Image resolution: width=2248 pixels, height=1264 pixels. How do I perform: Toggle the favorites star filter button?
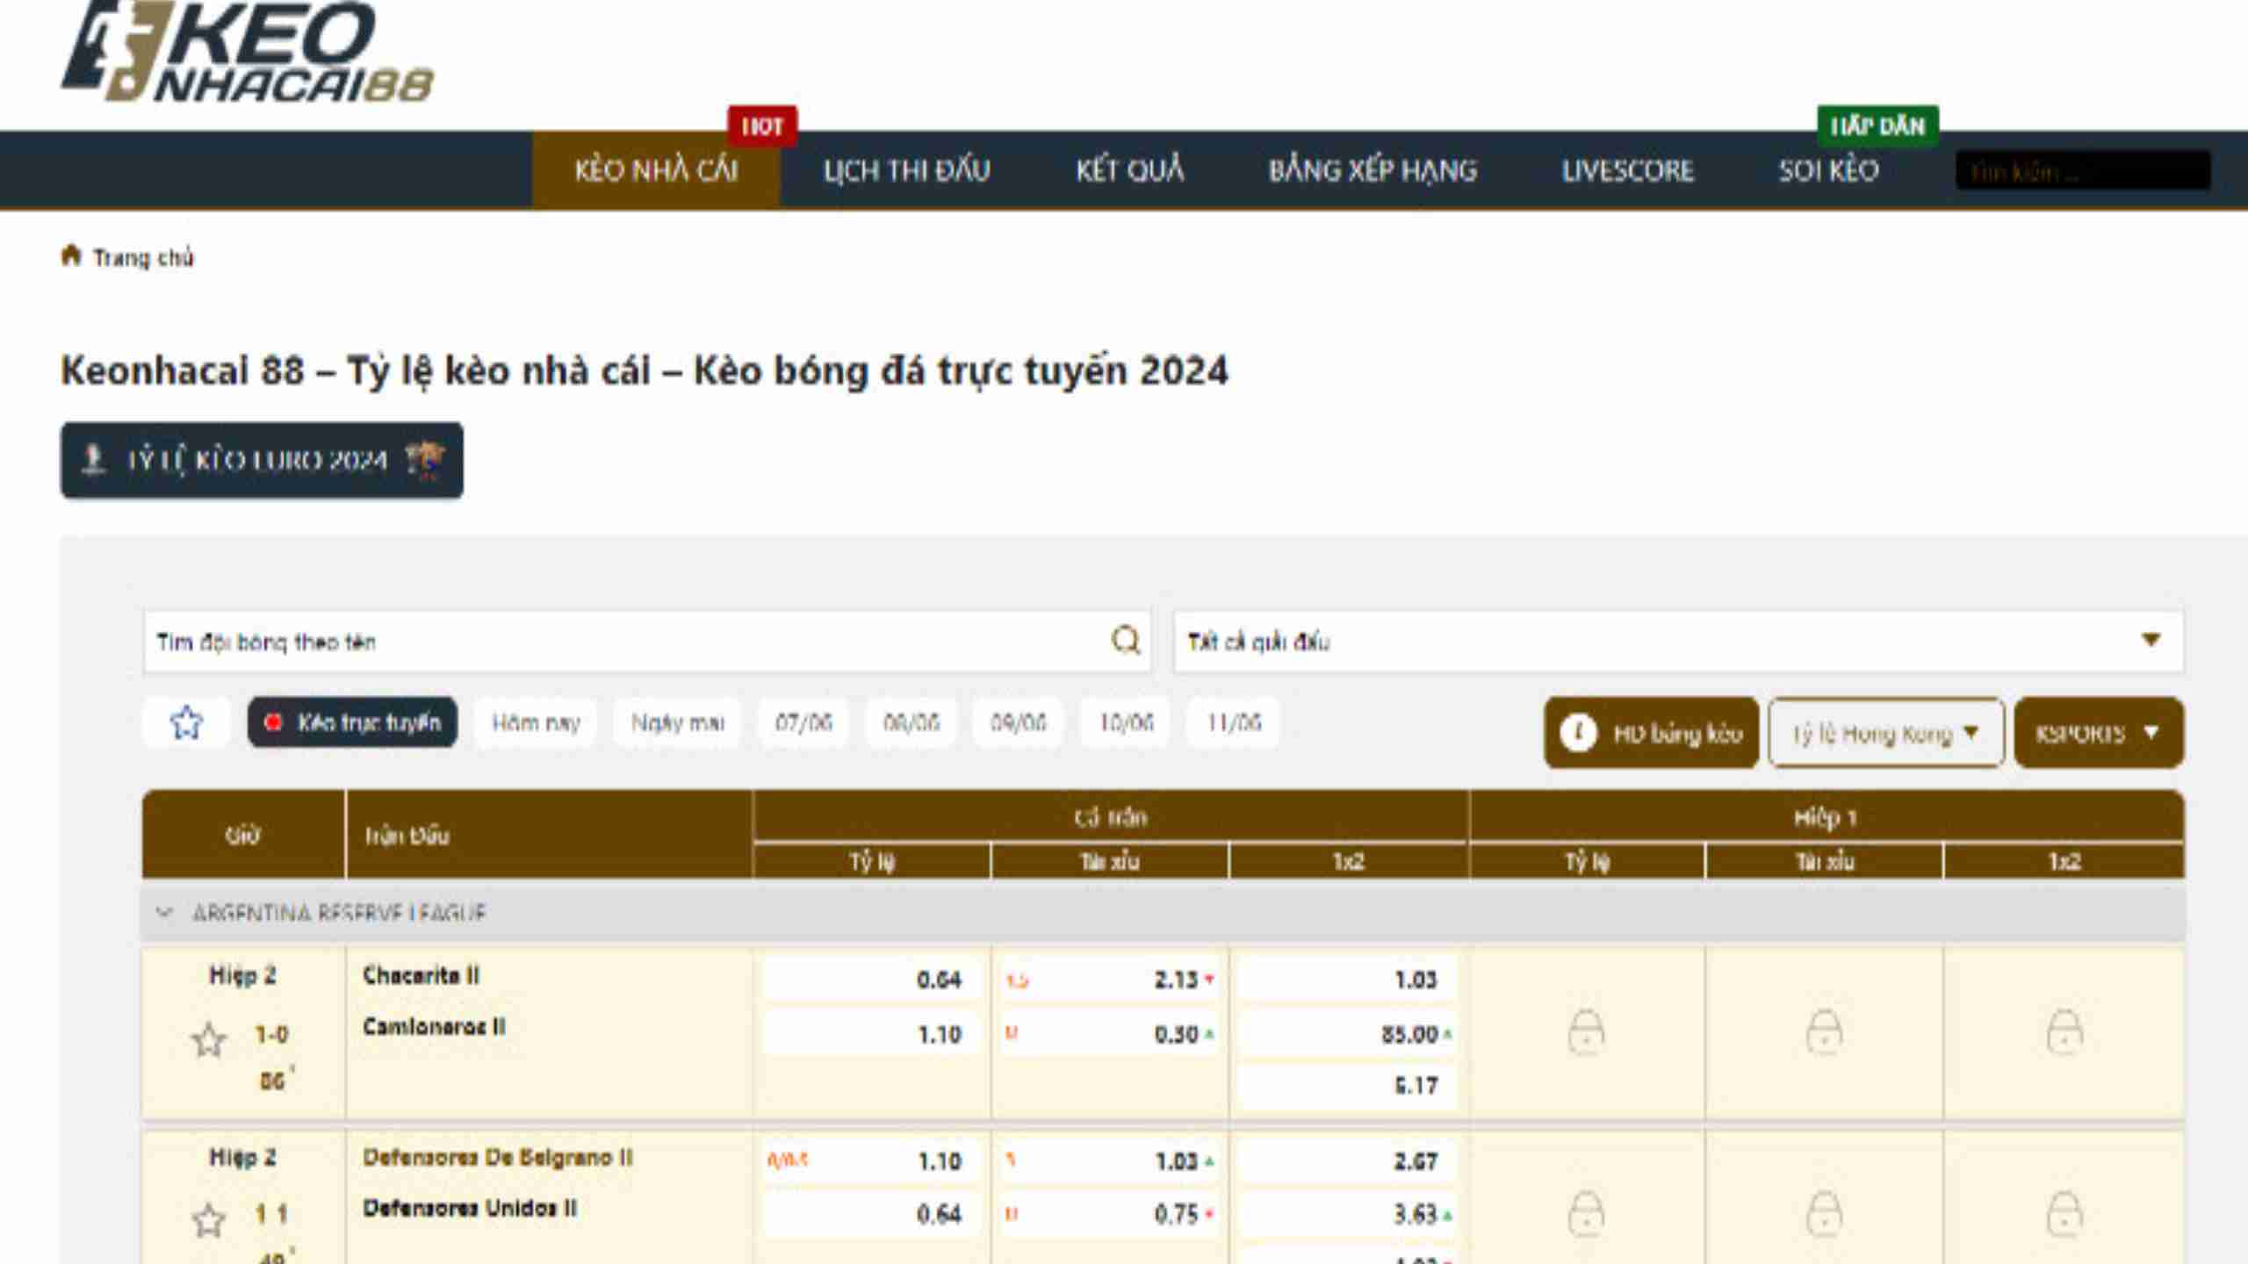coord(186,722)
